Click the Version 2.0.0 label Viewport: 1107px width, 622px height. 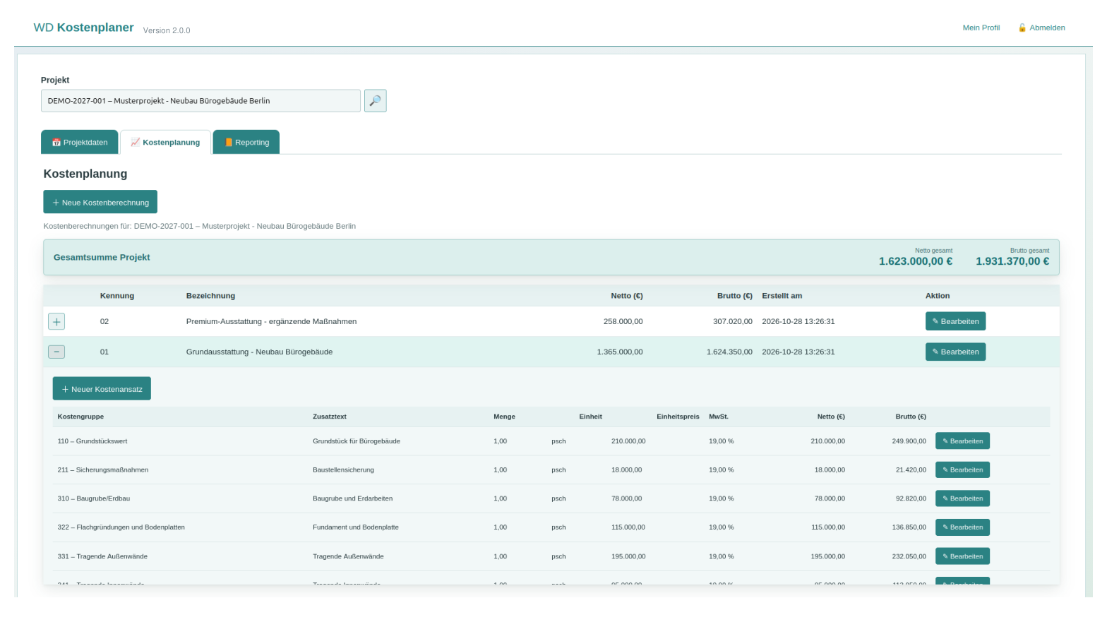[167, 30]
